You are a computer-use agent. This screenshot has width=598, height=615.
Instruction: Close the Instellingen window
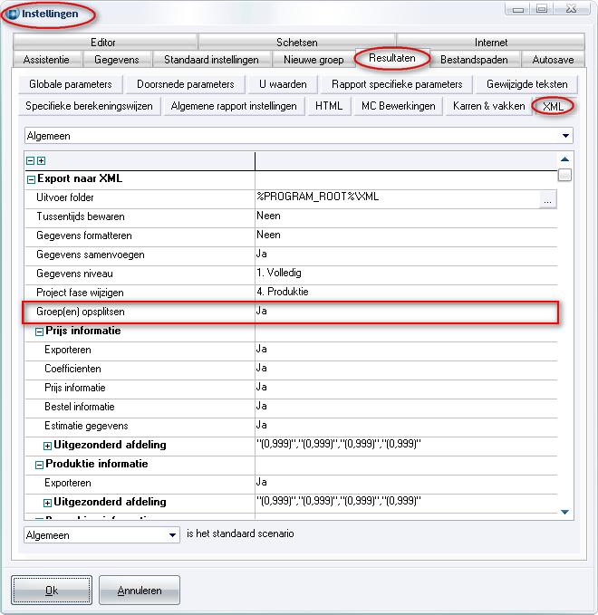pos(572,9)
